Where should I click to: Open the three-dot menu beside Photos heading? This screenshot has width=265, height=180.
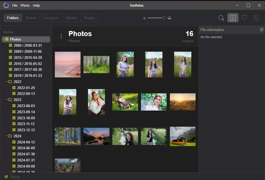[x=61, y=36]
